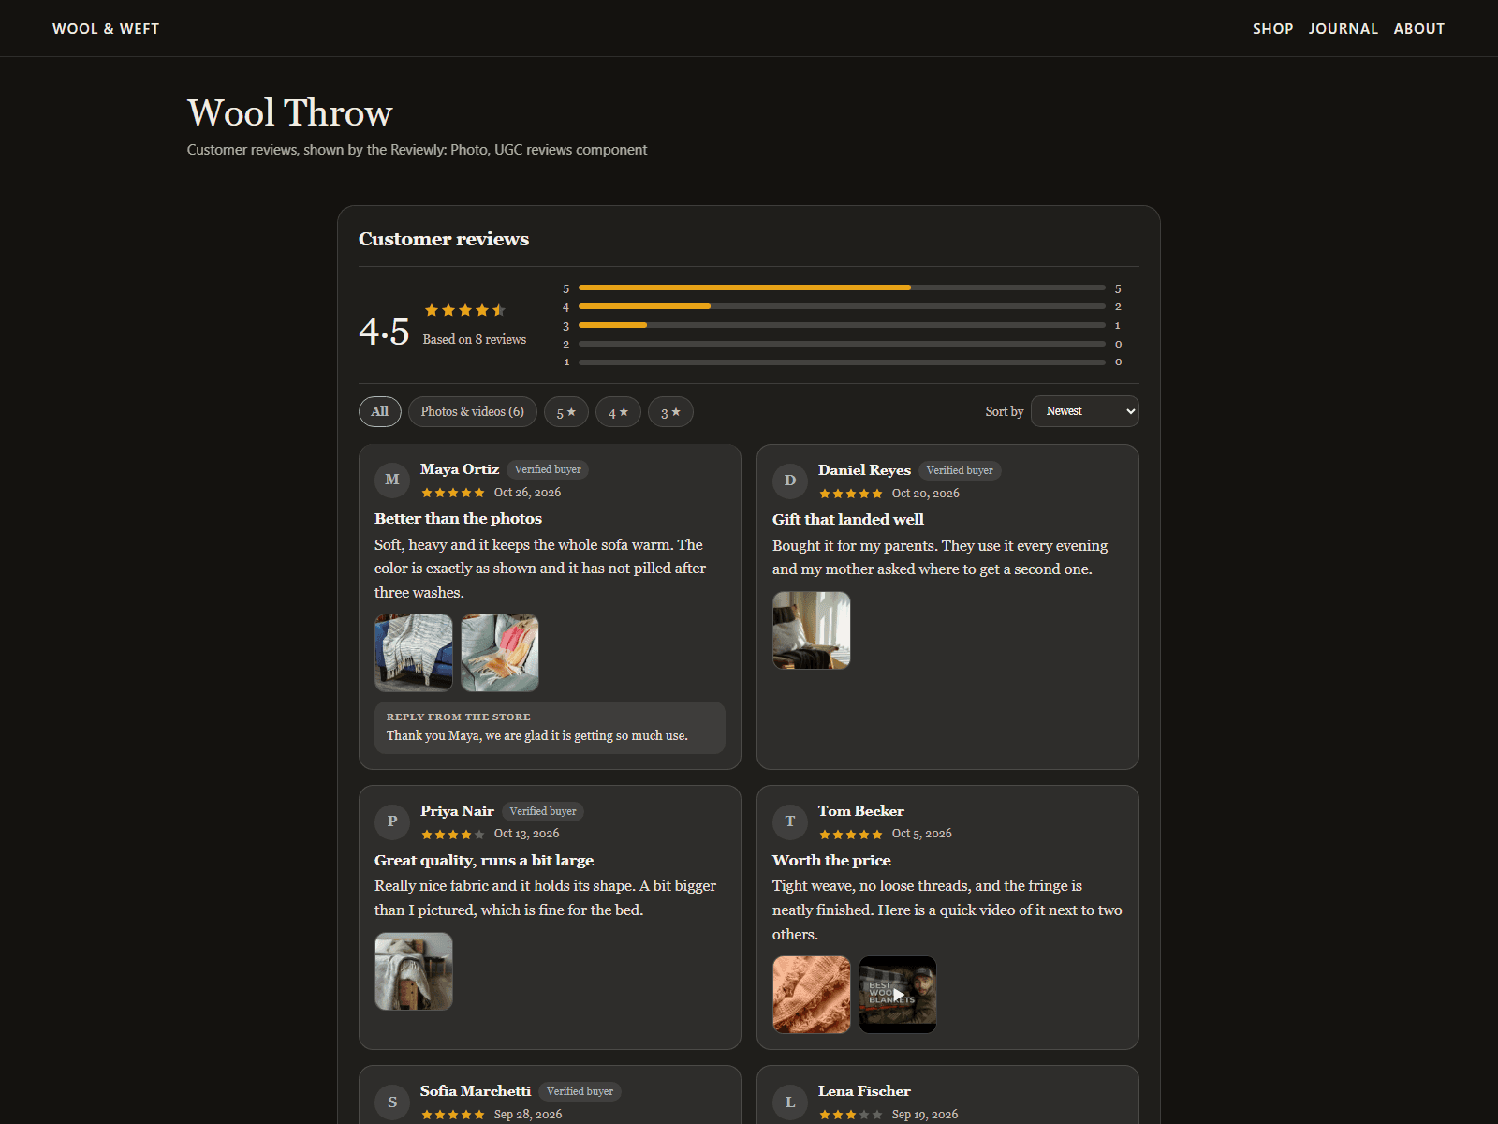Click the 5-star rating bar

tap(842, 288)
